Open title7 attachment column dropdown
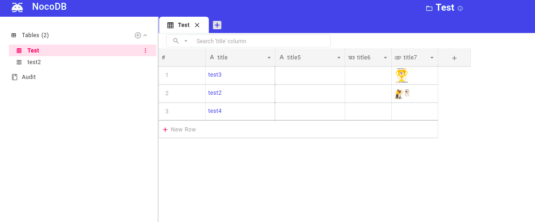The height and width of the screenshot is (222, 535). [x=432, y=58]
